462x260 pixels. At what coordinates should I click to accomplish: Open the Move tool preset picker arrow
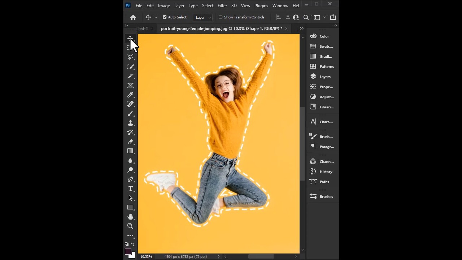pos(156,17)
